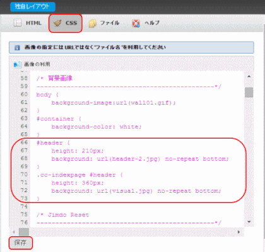This screenshot has width=265, height=252.
Task: Open the ヘルプ tab
Action: [x=146, y=23]
